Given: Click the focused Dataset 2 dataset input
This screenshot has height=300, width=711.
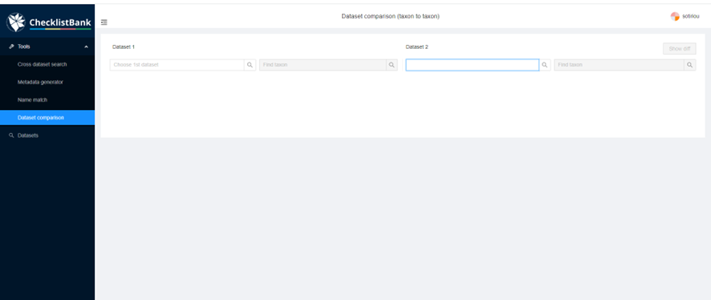Looking at the screenshot, I should pyautogui.click(x=472, y=65).
